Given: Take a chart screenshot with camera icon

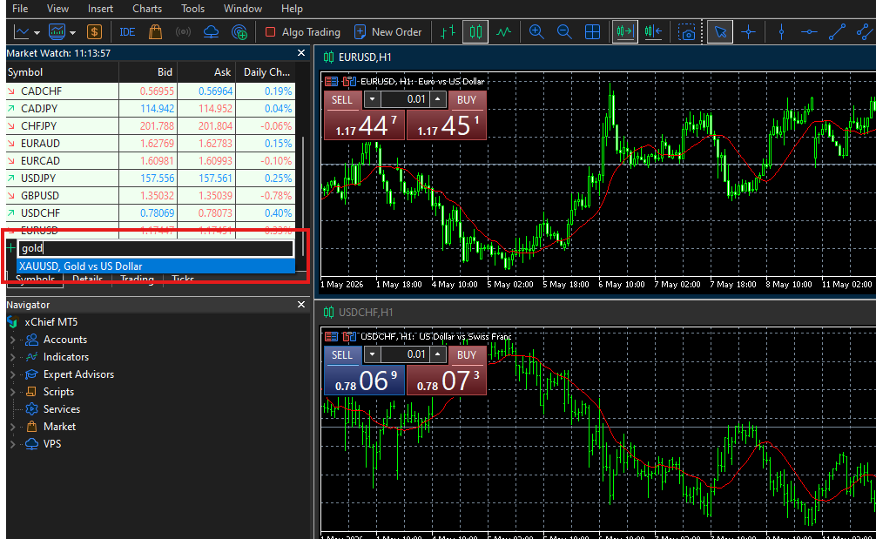Looking at the screenshot, I should (687, 32).
